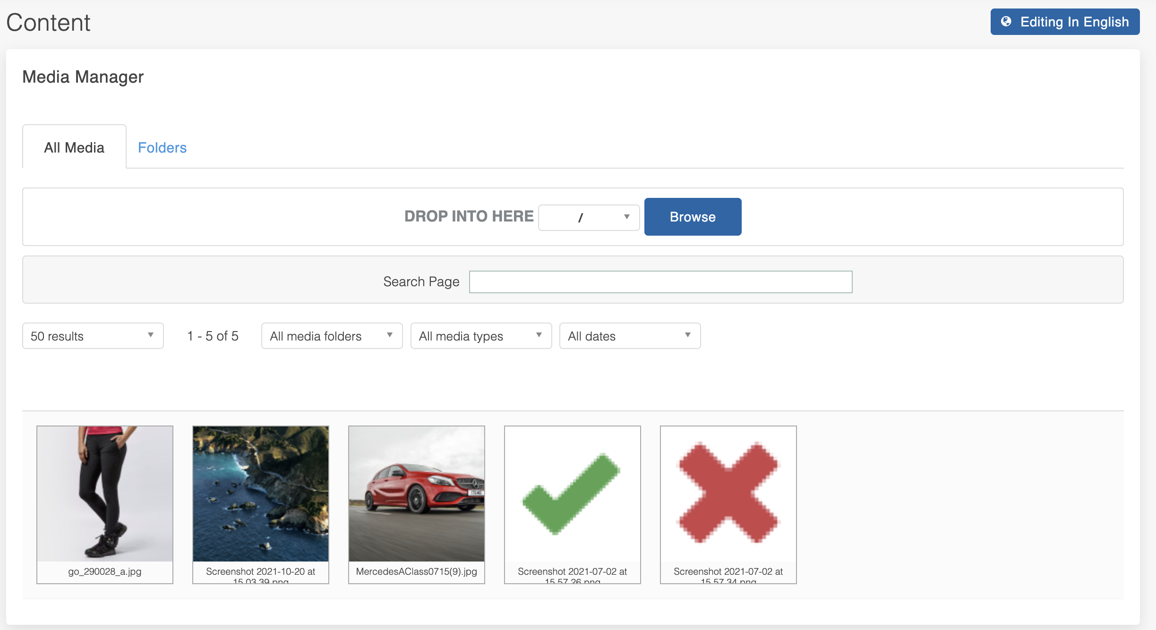This screenshot has height=630, width=1156.
Task: Open the All media folders filter
Action: point(332,336)
